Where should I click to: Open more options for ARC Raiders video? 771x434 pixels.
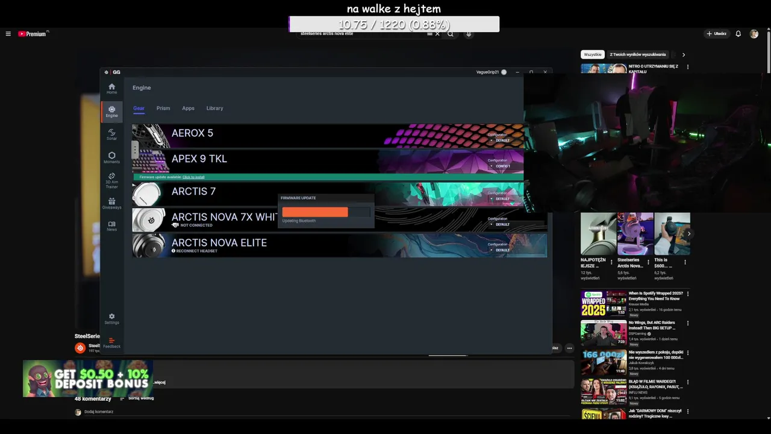[x=688, y=324]
